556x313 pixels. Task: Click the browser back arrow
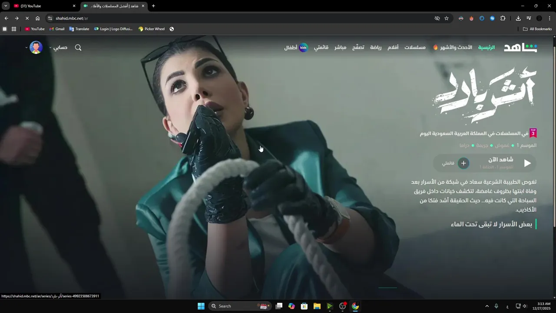pos(6,18)
